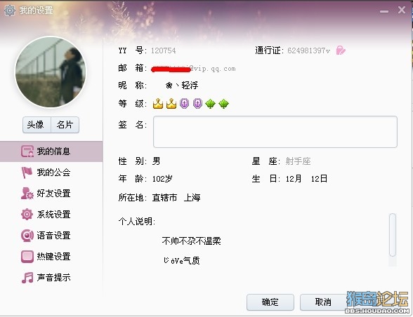Open the 所在地 city field 上海
This screenshot has width=413, height=317.
tap(192, 197)
